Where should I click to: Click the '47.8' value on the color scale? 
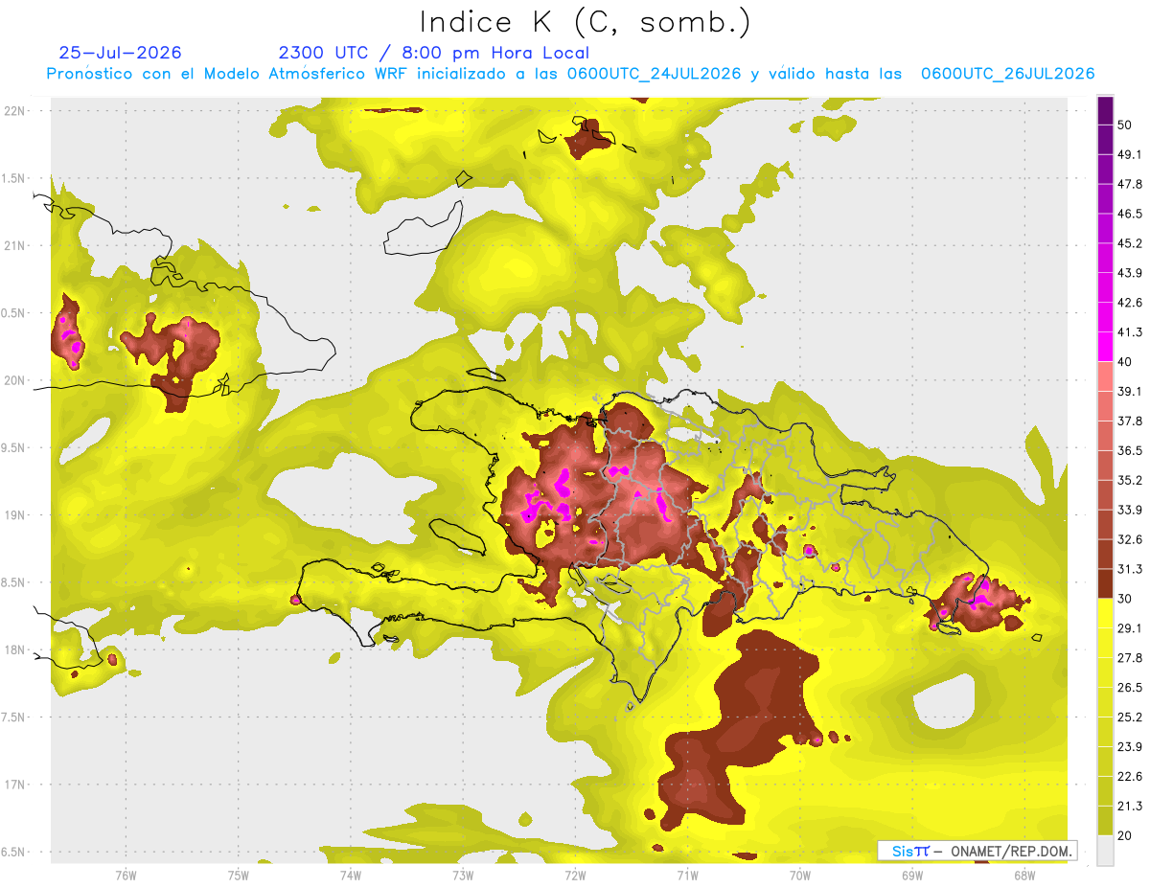[x=1129, y=184]
